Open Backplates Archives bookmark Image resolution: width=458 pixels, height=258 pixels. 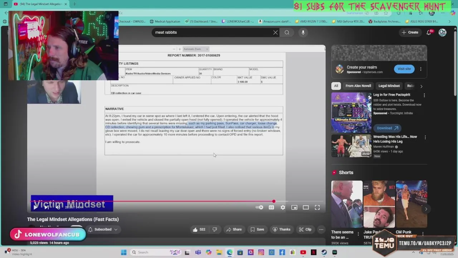[385, 21]
